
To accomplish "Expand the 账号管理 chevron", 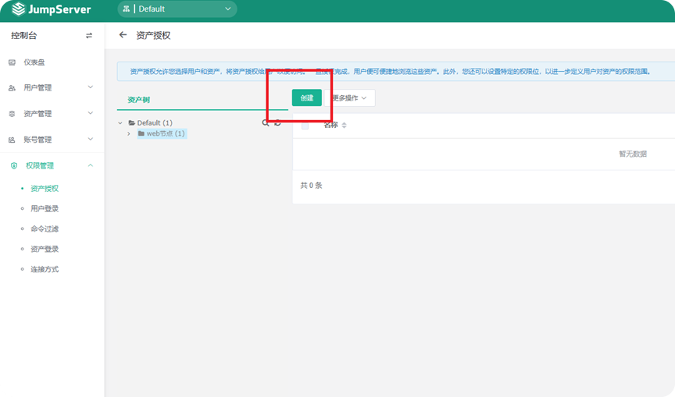I will click(x=91, y=139).
